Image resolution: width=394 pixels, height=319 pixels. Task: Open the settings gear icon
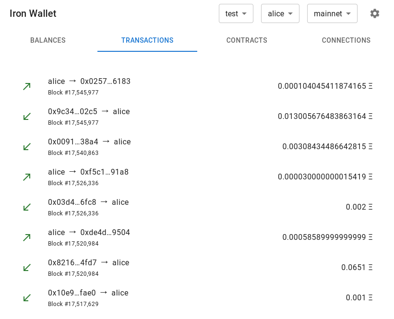(375, 13)
